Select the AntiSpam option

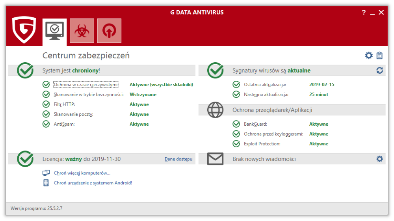pos(64,124)
